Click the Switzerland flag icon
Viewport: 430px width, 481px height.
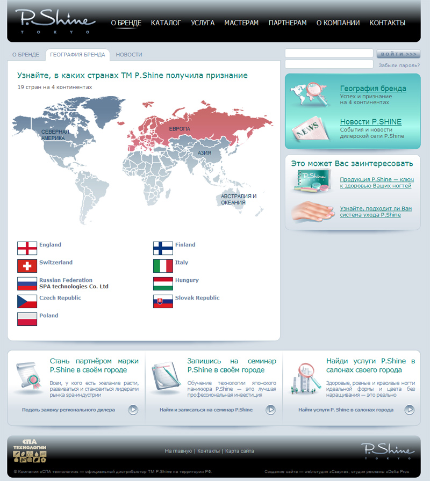click(27, 266)
